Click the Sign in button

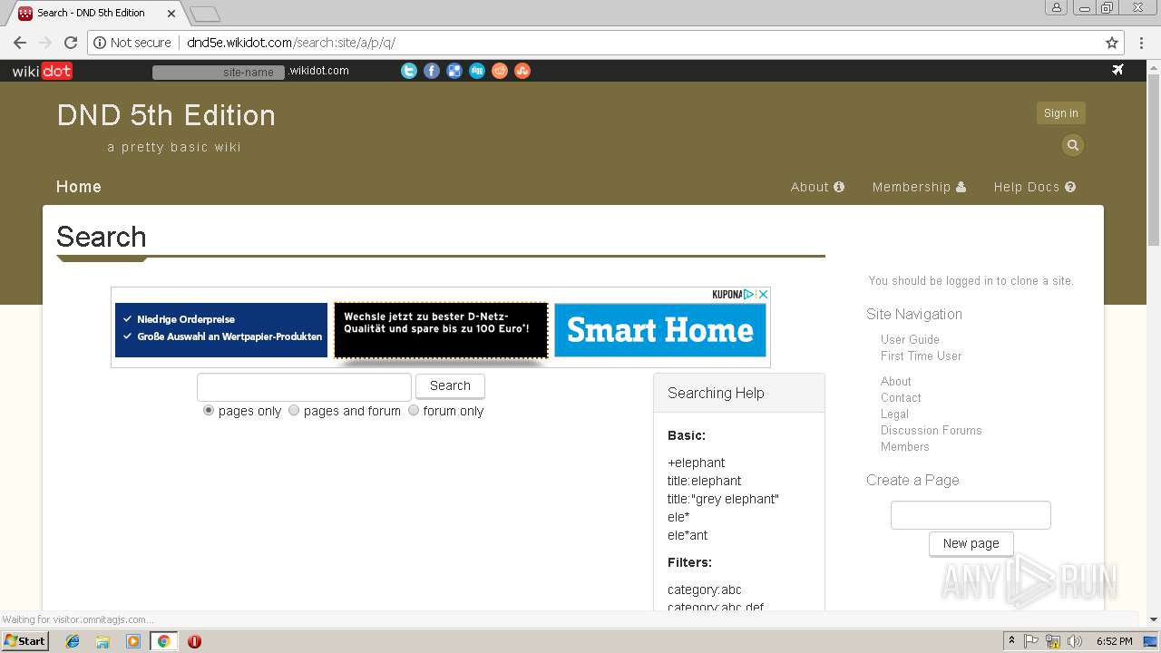pos(1061,113)
